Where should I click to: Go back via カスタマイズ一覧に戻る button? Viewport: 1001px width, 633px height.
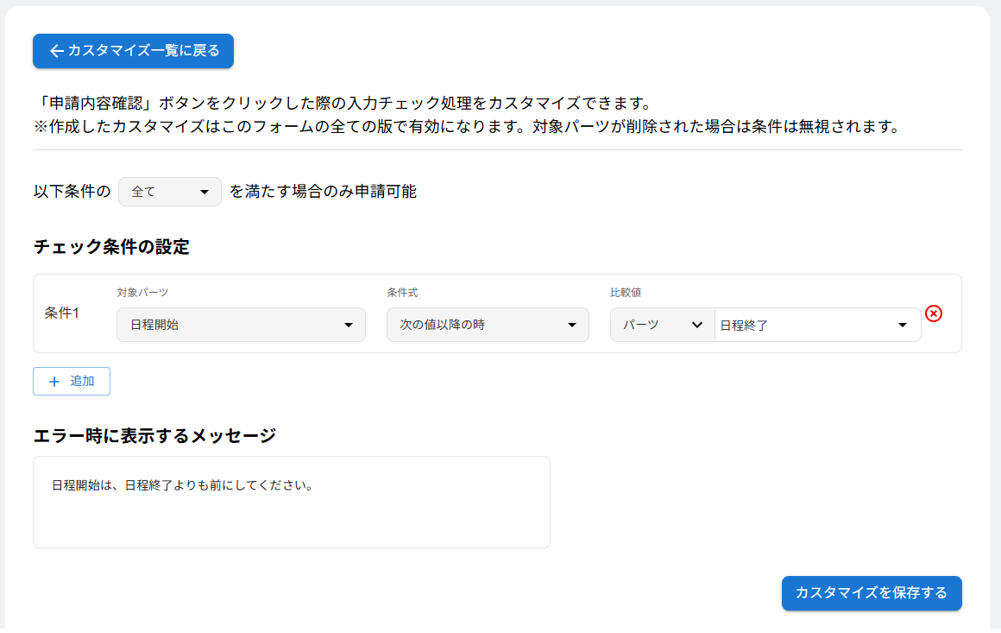pyautogui.click(x=133, y=50)
